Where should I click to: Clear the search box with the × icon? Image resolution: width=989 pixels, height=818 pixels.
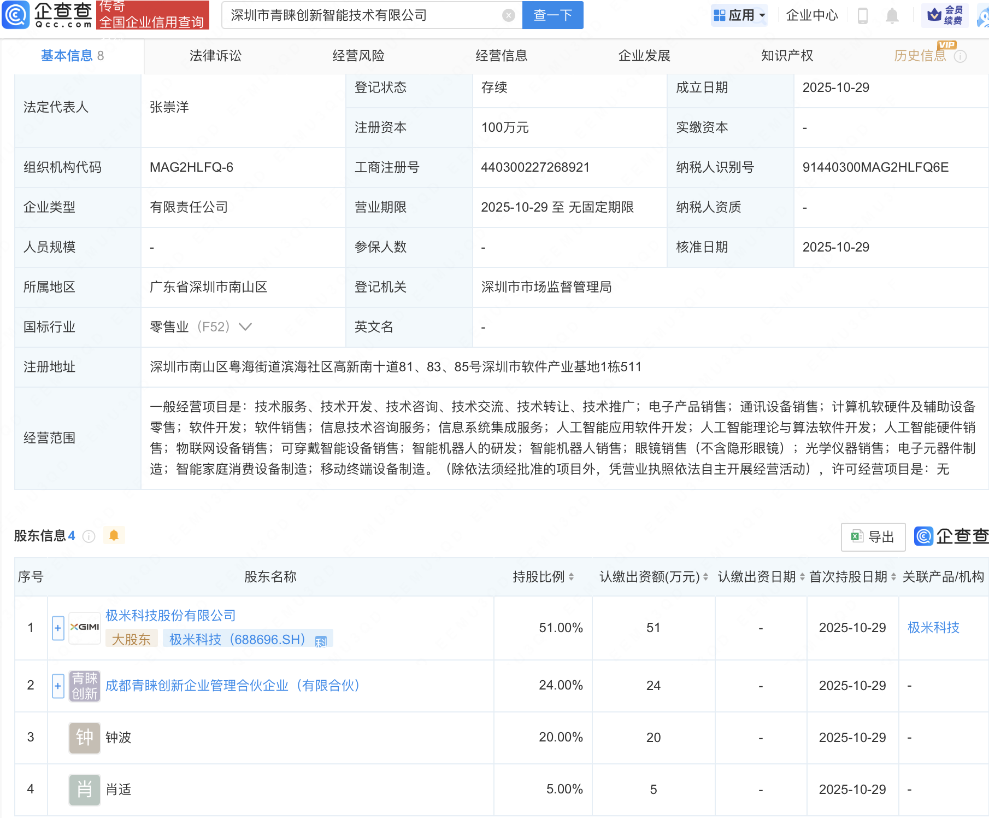tap(509, 15)
